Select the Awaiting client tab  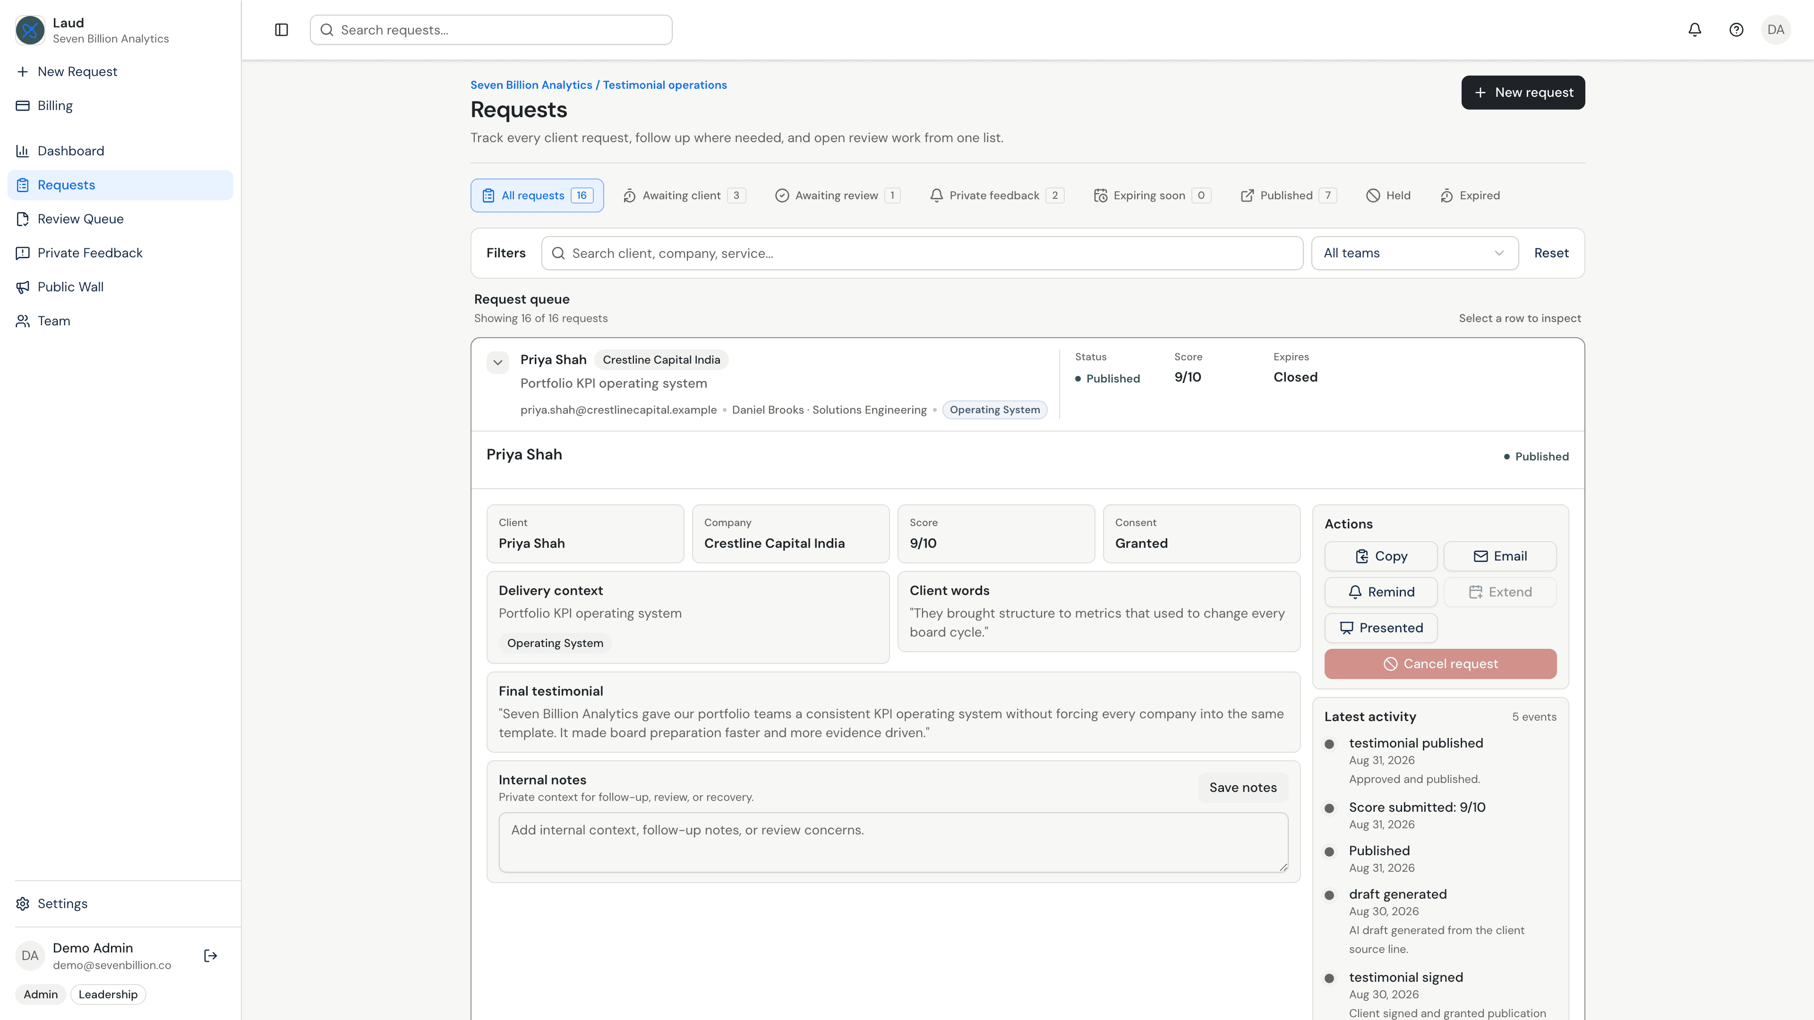[x=684, y=195]
